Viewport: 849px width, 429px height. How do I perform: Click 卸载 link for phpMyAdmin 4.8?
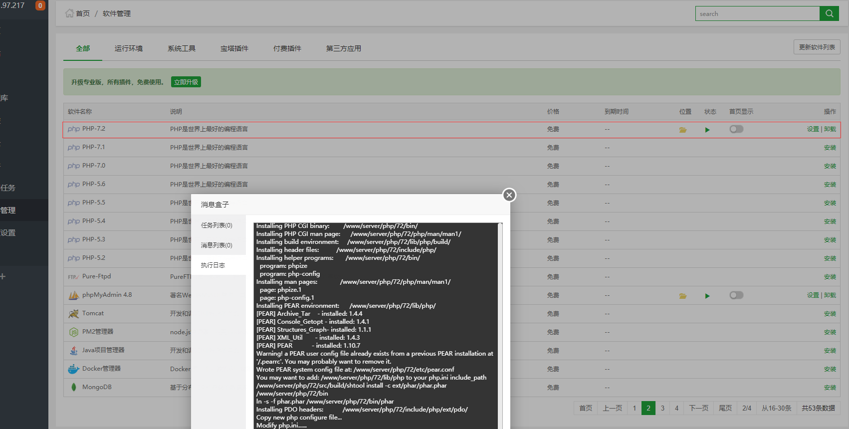pos(830,295)
